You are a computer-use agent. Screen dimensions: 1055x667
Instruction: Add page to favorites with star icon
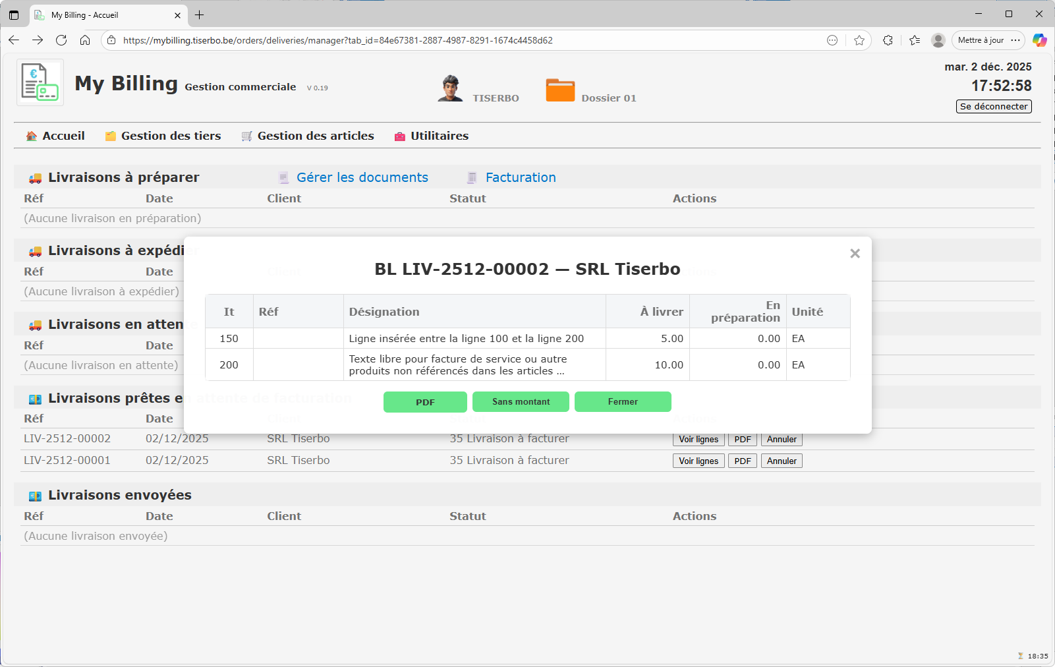pyautogui.click(x=859, y=40)
